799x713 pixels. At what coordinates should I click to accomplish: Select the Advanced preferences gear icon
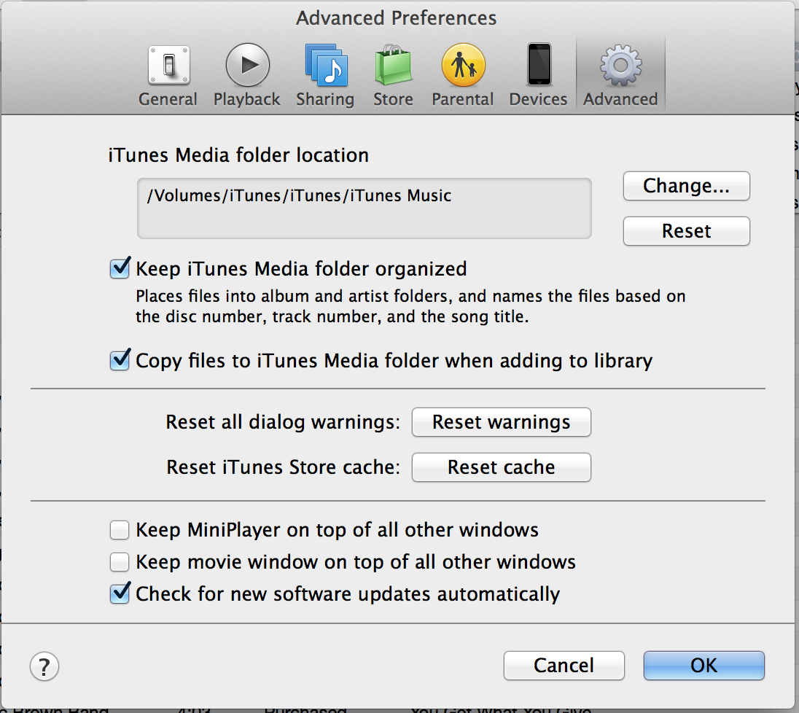coord(620,75)
